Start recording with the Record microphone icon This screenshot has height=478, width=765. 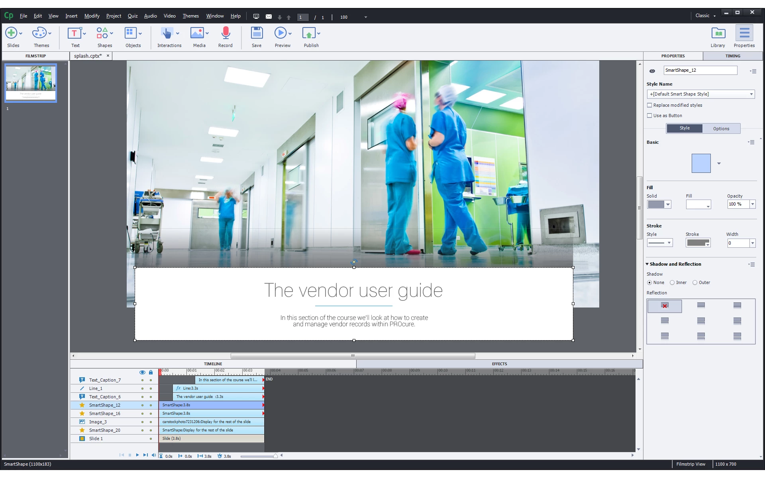[x=226, y=33]
